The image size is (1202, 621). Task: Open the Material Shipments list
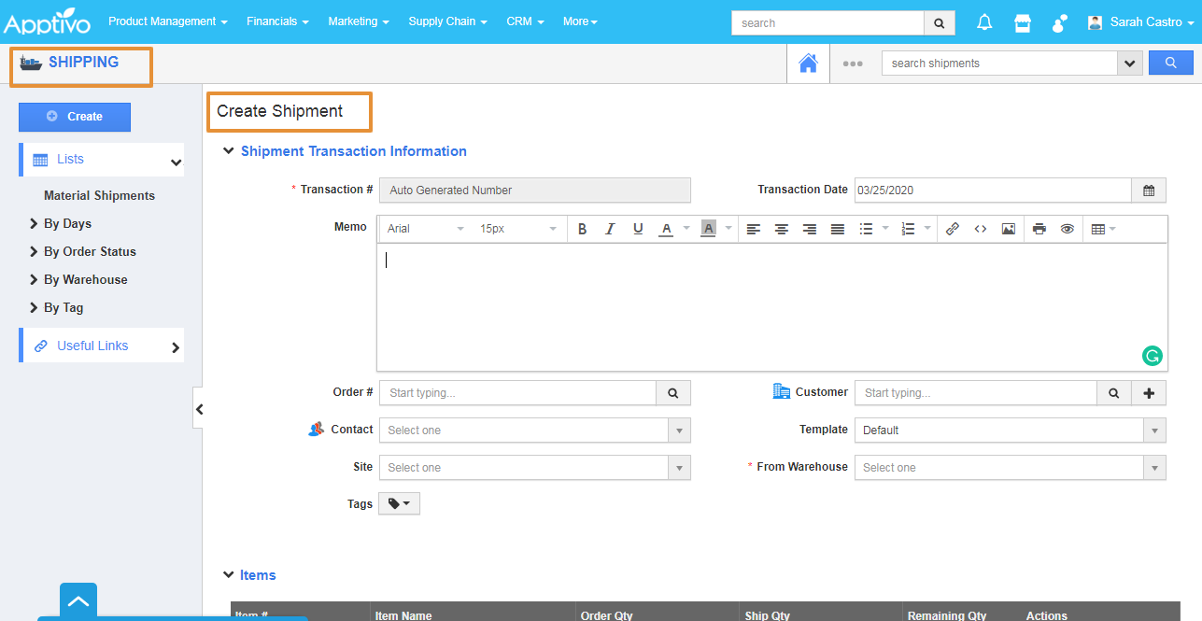click(x=99, y=196)
